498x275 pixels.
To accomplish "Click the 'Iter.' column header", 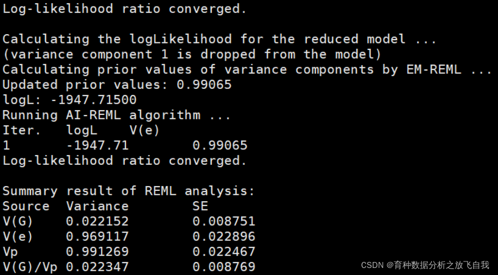I will click(22, 130).
